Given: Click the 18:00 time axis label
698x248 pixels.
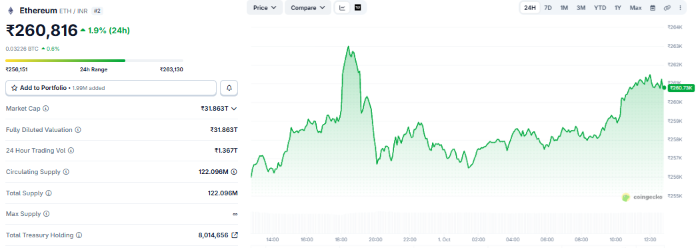Looking at the screenshot, I should pyautogui.click(x=341, y=239).
